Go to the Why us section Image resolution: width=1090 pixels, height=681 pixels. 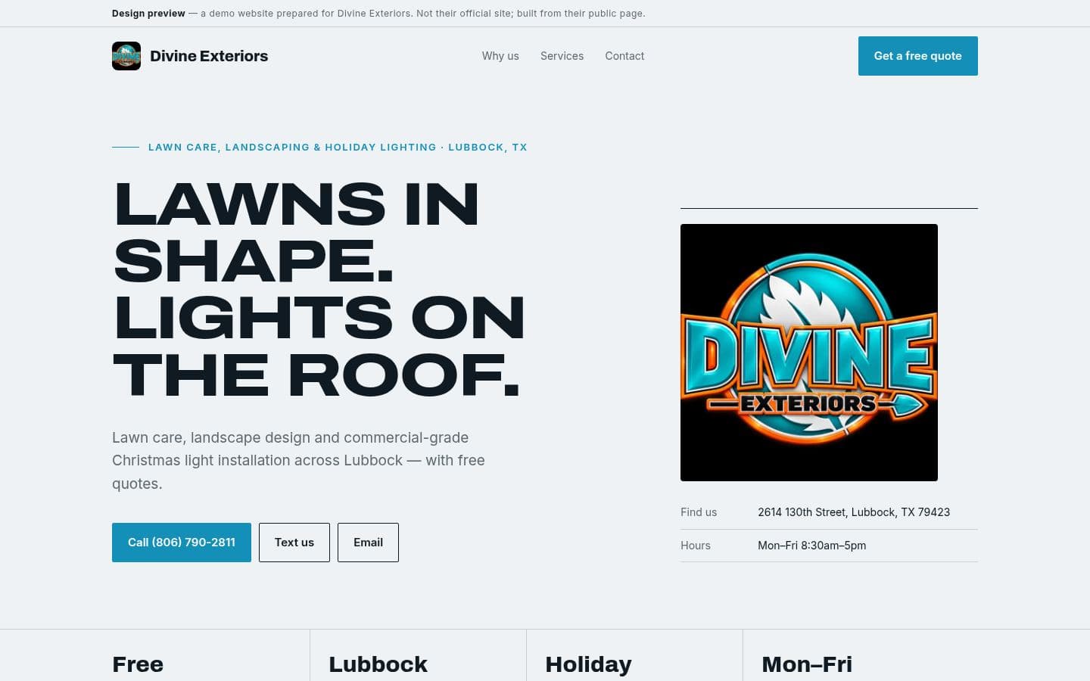500,56
